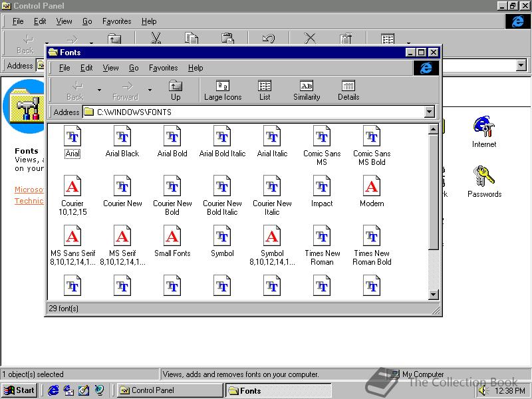Switch to Control Panel taskbar button
532x399 pixels.
[170, 390]
